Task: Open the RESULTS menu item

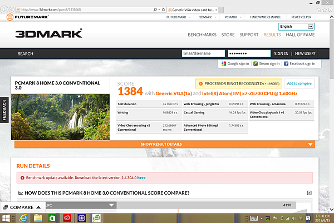Action: pos(272,34)
